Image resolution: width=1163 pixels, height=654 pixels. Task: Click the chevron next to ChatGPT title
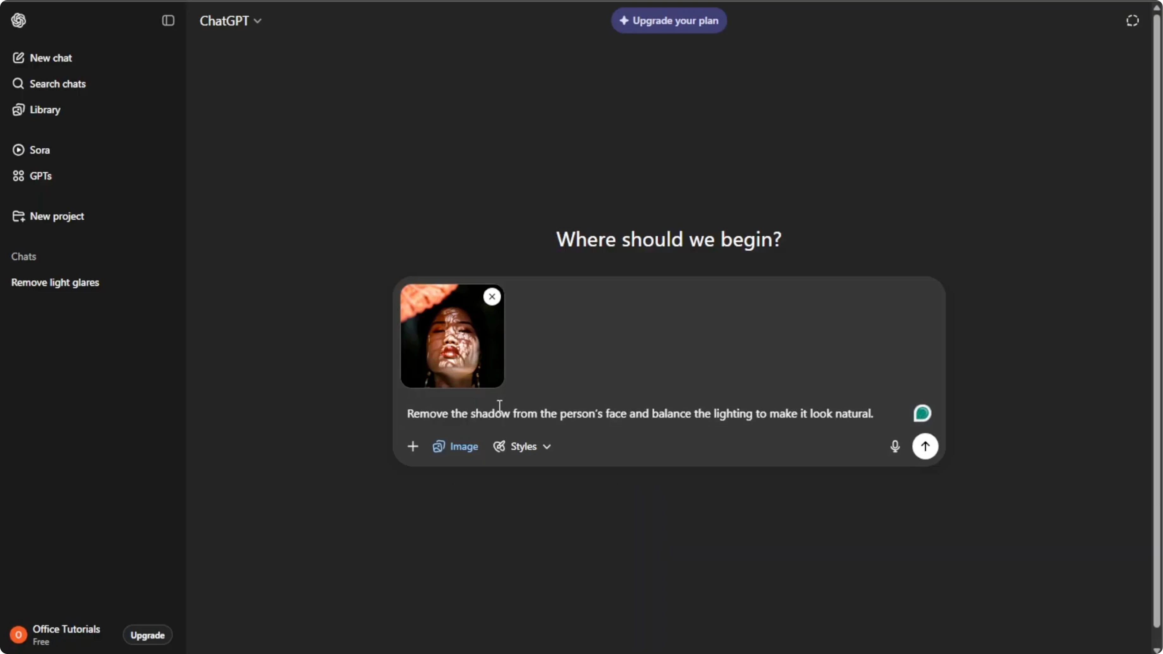point(257,21)
